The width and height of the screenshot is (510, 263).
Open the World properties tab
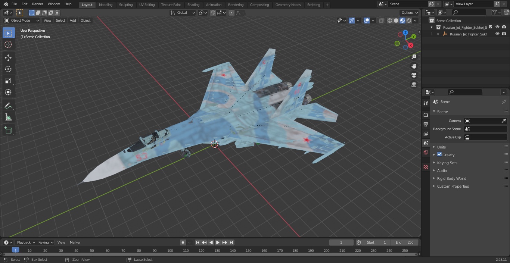coord(426,153)
